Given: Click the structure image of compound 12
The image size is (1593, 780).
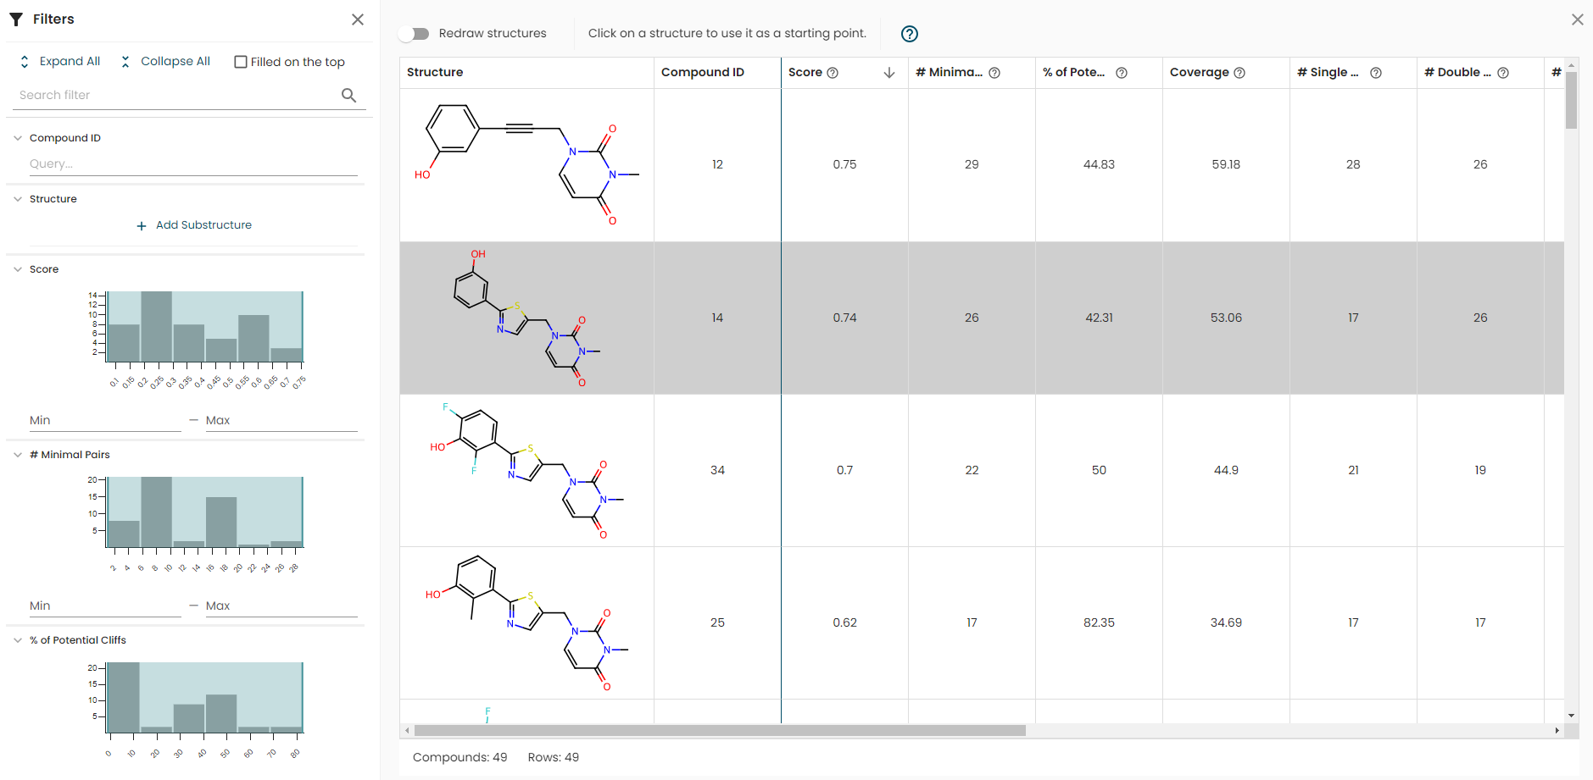Looking at the screenshot, I should 526,165.
